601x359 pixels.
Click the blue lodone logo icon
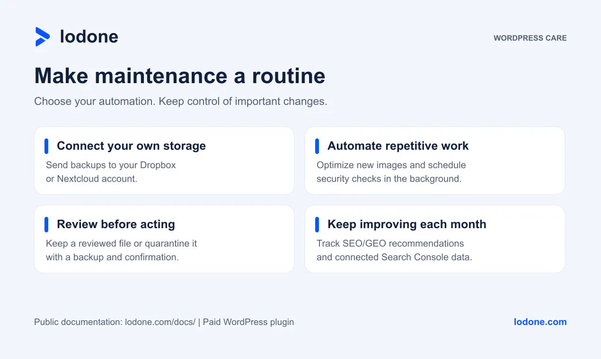(43, 37)
